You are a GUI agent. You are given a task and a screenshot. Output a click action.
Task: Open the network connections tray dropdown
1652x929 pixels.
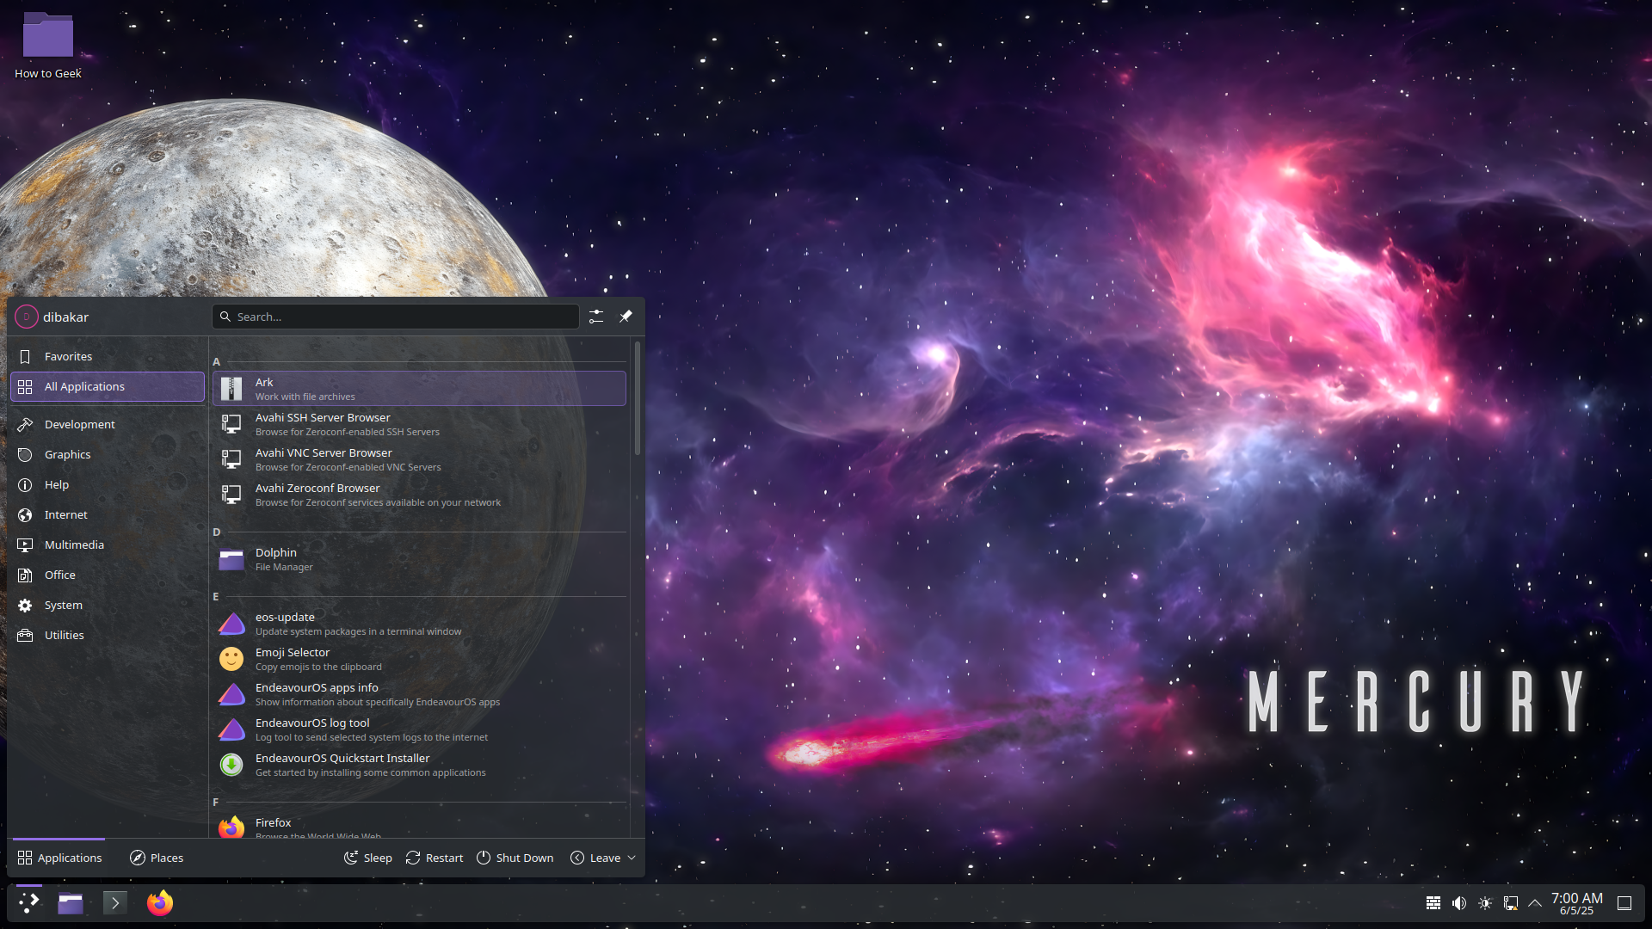click(x=1510, y=903)
